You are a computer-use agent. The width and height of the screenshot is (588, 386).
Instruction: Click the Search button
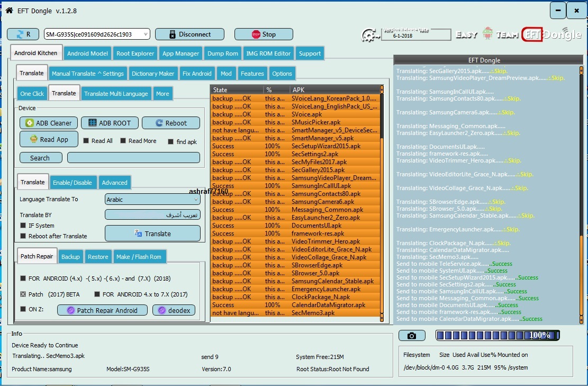(41, 158)
